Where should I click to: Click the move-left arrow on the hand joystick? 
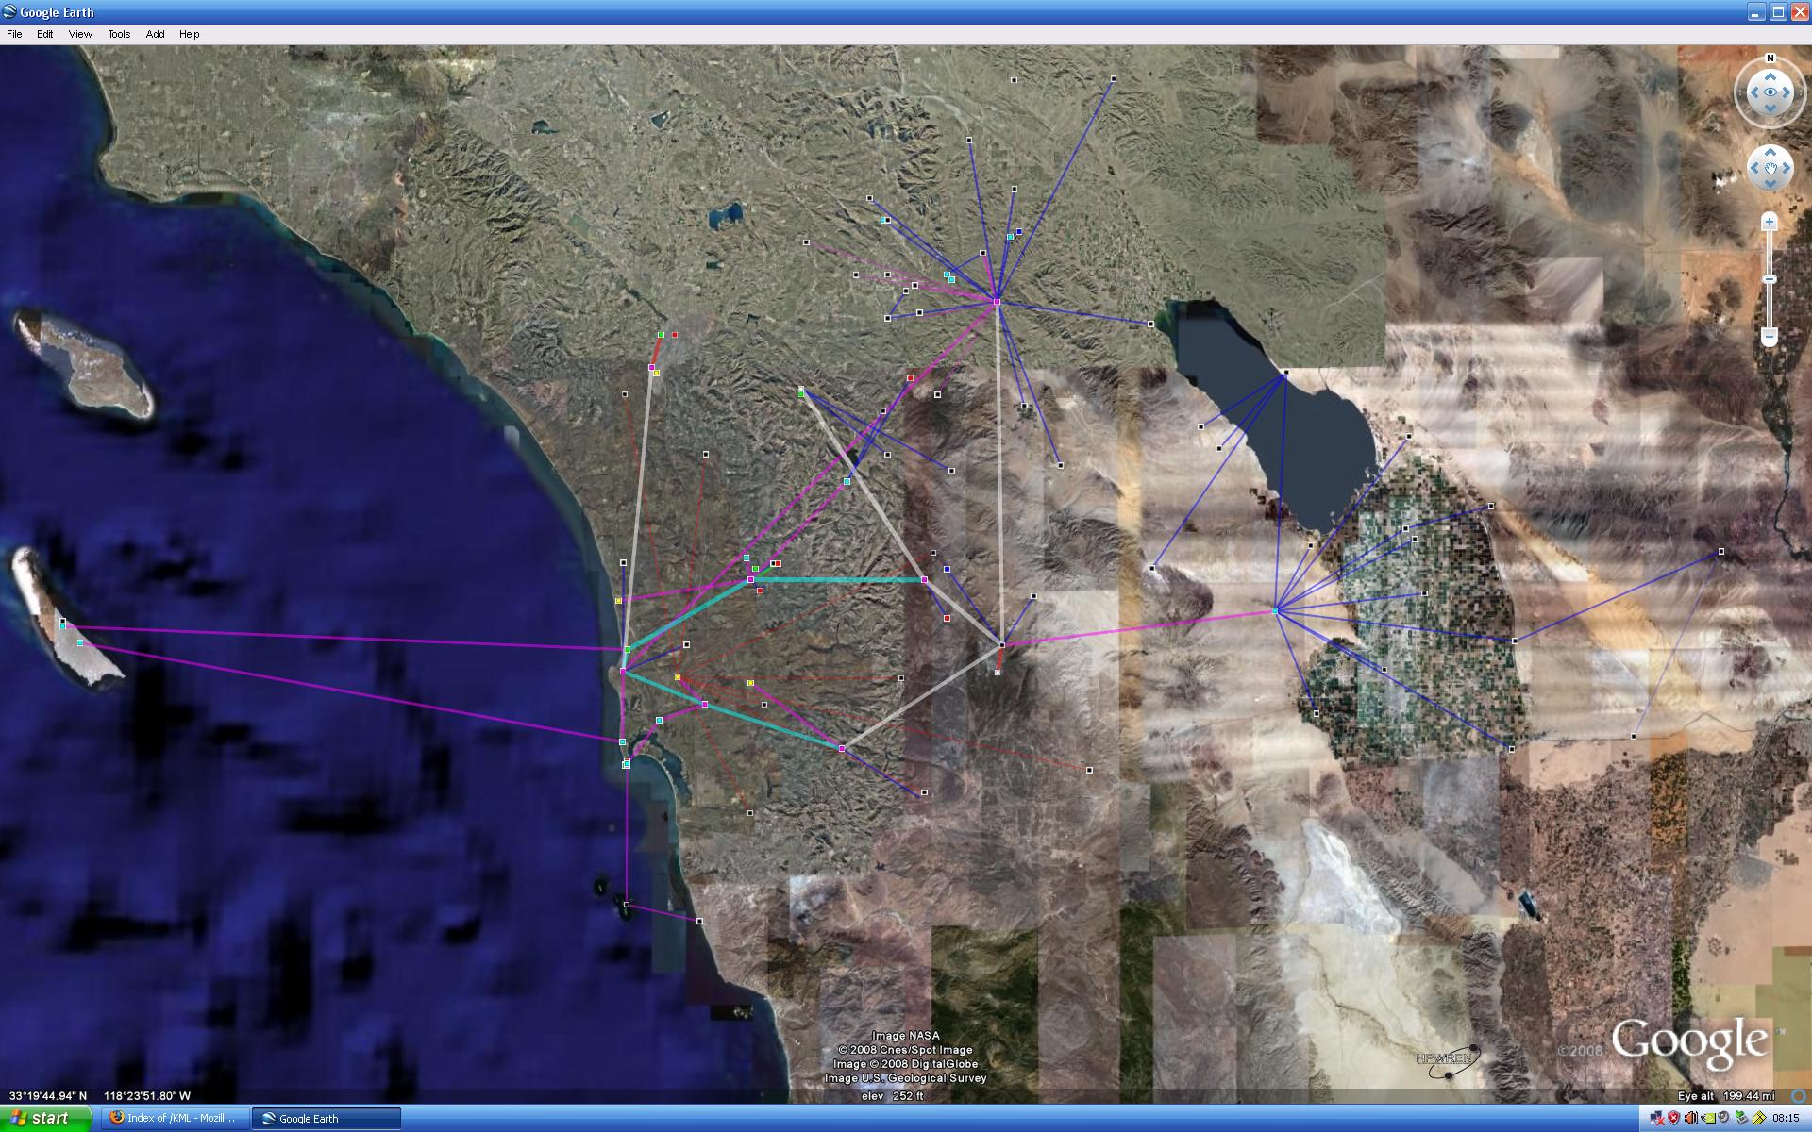click(1754, 168)
